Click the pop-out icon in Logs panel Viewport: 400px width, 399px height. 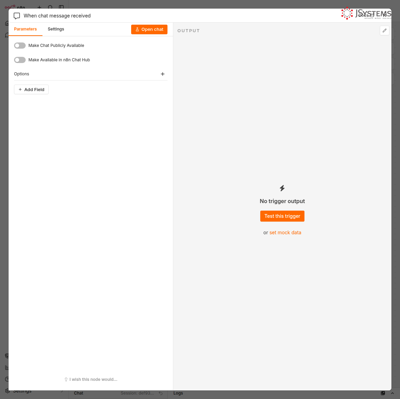(x=383, y=393)
